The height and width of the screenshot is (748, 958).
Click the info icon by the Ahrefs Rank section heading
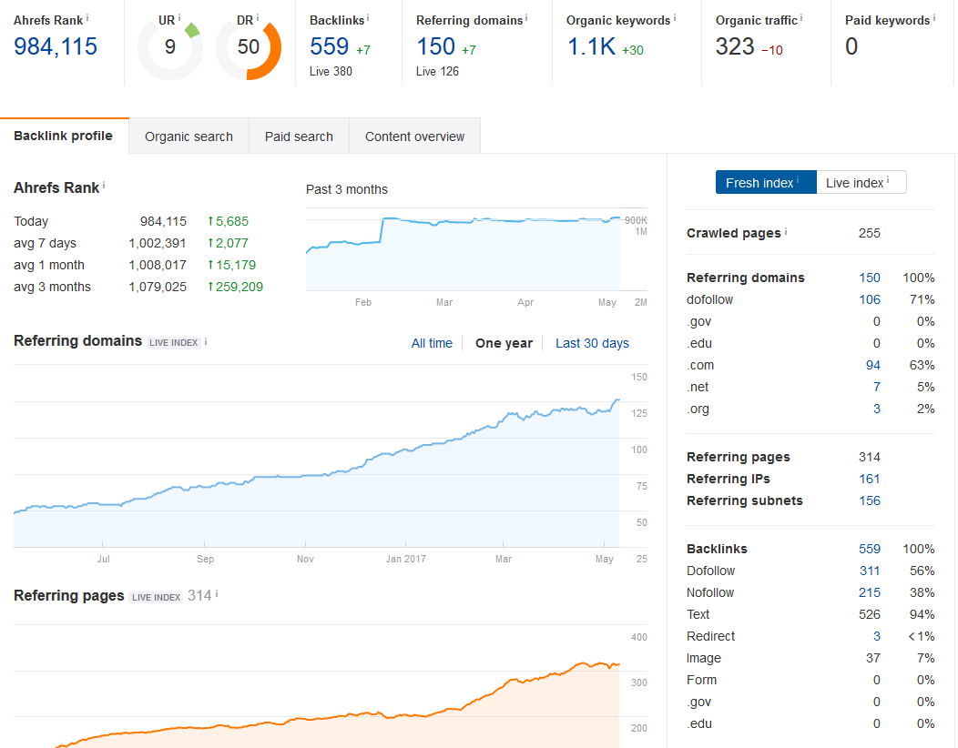coord(104,185)
